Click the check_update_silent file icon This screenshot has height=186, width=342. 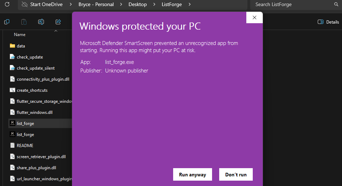coord(12,68)
